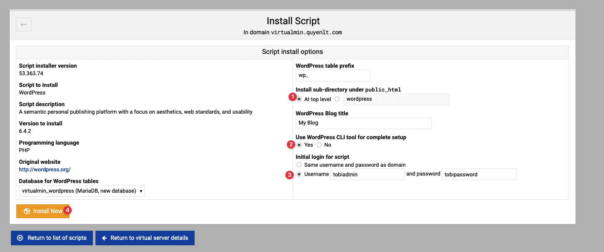Choose No for WordPress CLI tool setup
The height and width of the screenshot is (252, 604).
coord(319,145)
